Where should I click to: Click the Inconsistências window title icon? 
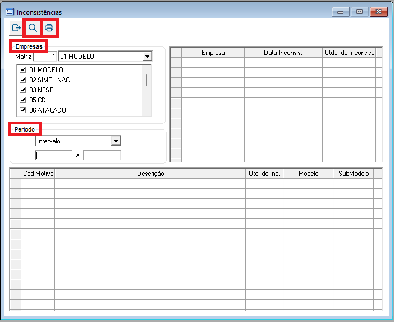pyautogui.click(x=10, y=12)
